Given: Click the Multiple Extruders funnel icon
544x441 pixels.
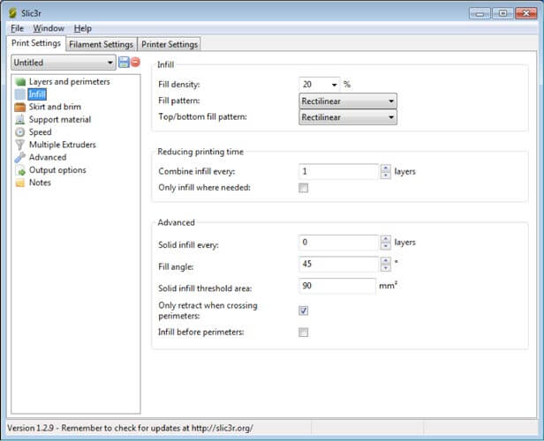Looking at the screenshot, I should [20, 145].
